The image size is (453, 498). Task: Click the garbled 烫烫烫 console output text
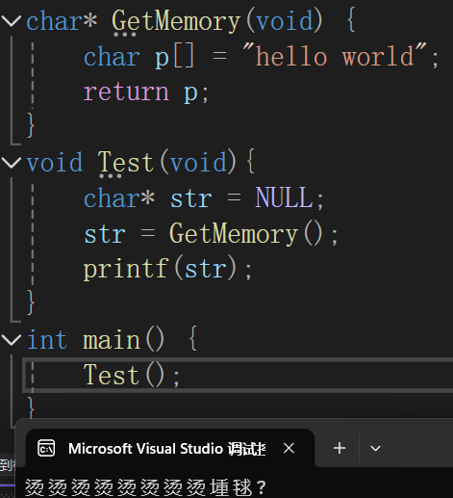tap(145, 487)
